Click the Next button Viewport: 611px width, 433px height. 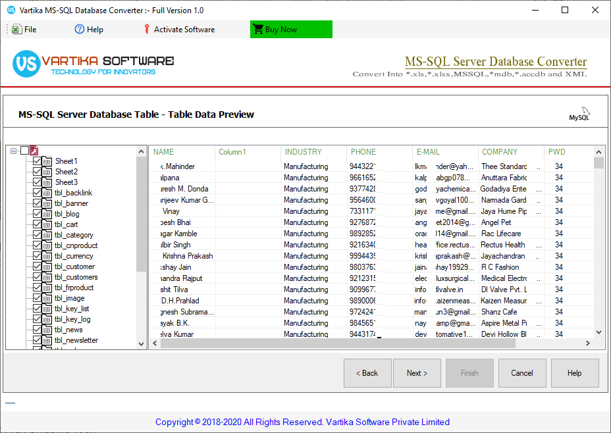[417, 373]
